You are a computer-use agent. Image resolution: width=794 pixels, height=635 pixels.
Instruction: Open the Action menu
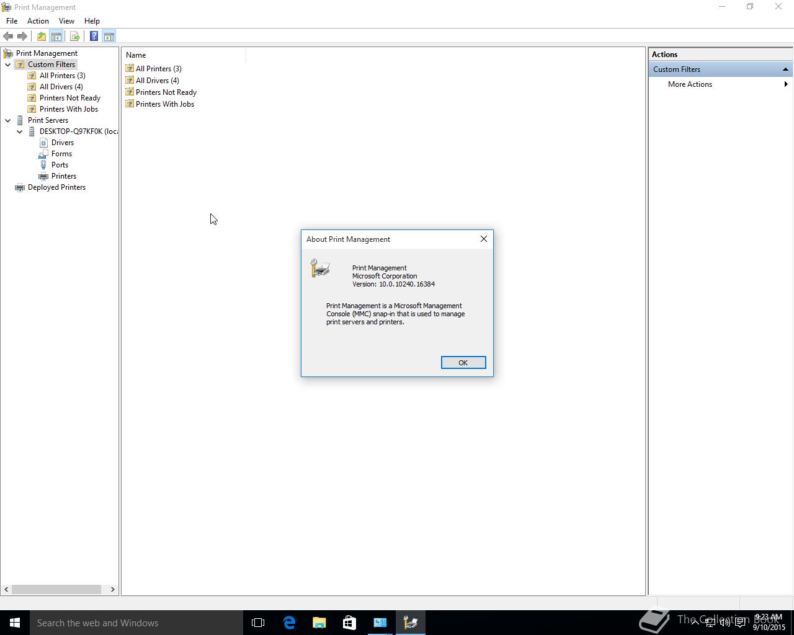coord(38,21)
